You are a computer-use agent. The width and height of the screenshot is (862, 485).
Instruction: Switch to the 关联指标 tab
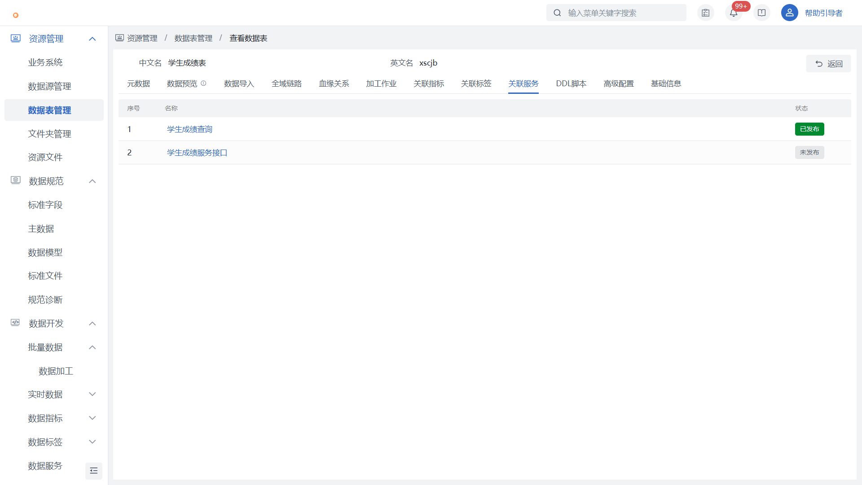pos(429,84)
